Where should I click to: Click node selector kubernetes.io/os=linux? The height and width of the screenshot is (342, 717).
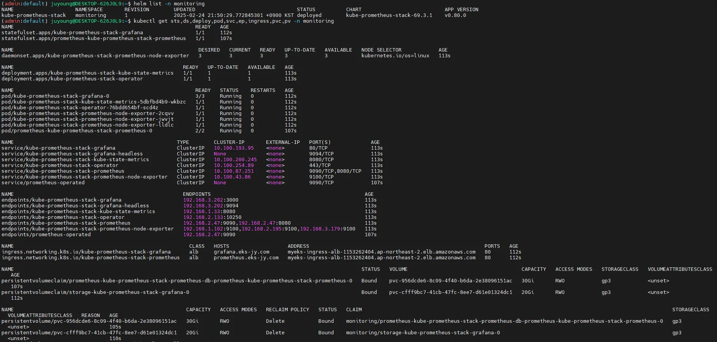point(395,56)
